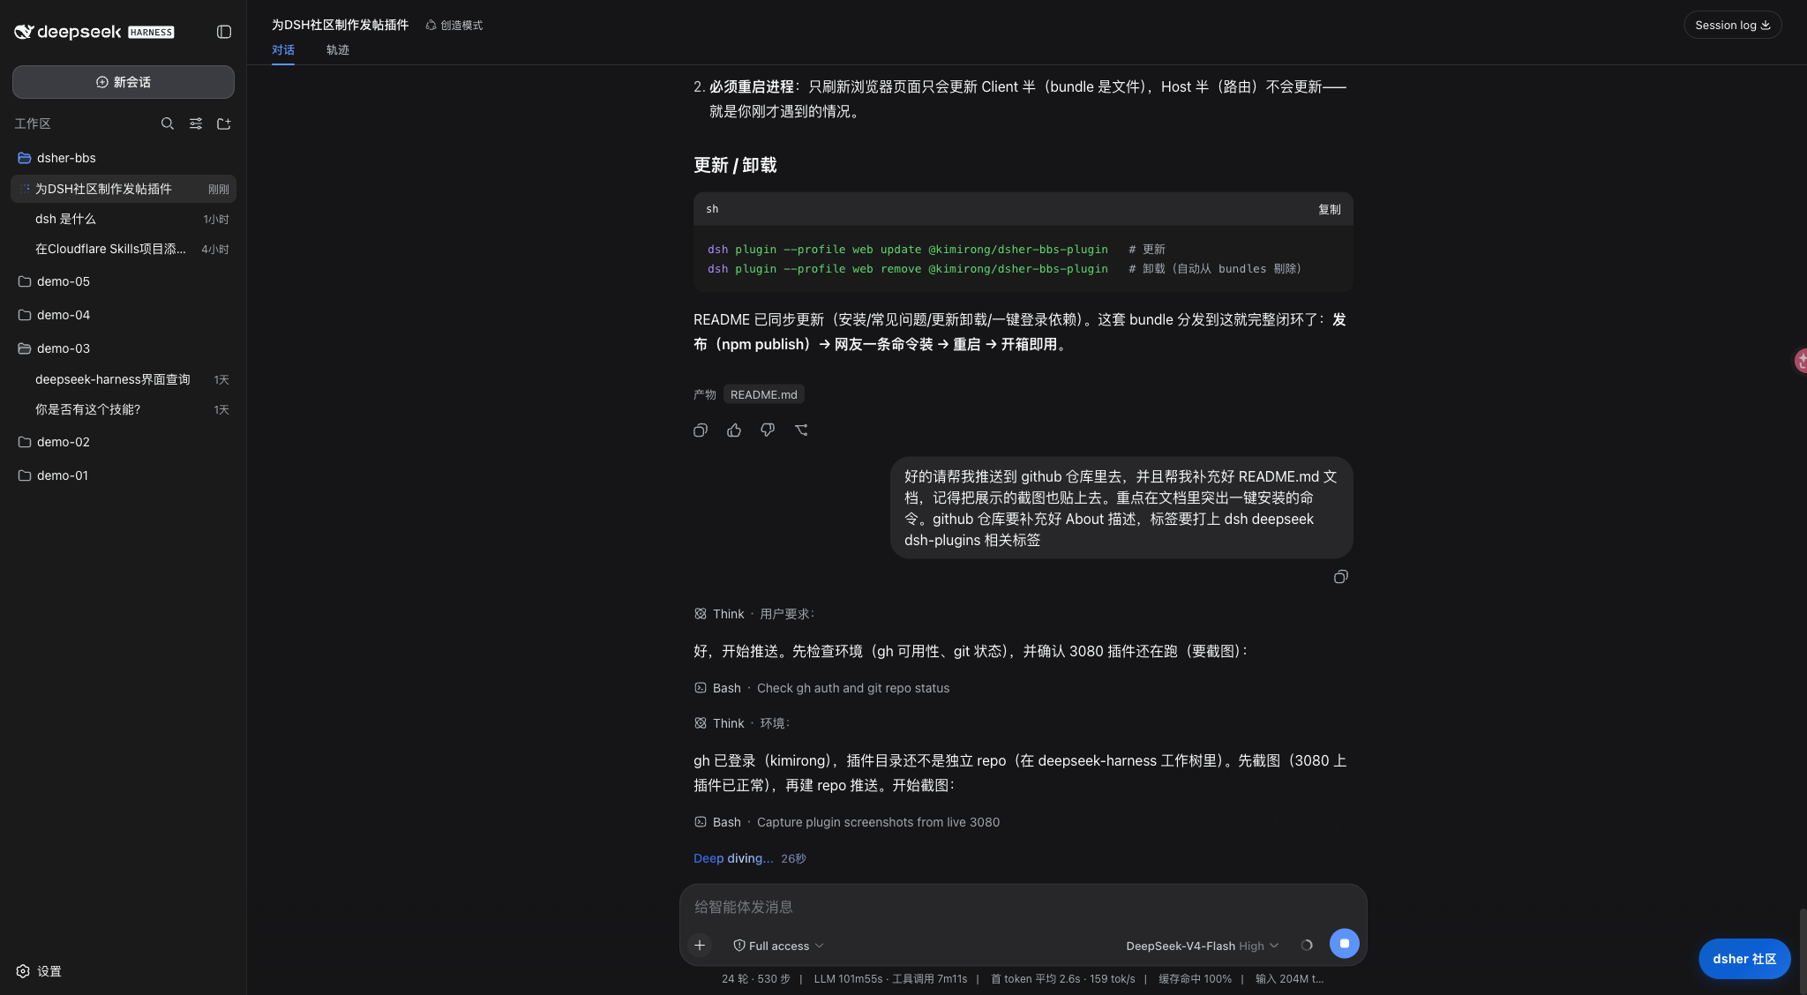Click the 首 token 平均 2.6s status entry
Image resolution: width=1807 pixels, height=995 pixels.
pyautogui.click(x=1062, y=979)
